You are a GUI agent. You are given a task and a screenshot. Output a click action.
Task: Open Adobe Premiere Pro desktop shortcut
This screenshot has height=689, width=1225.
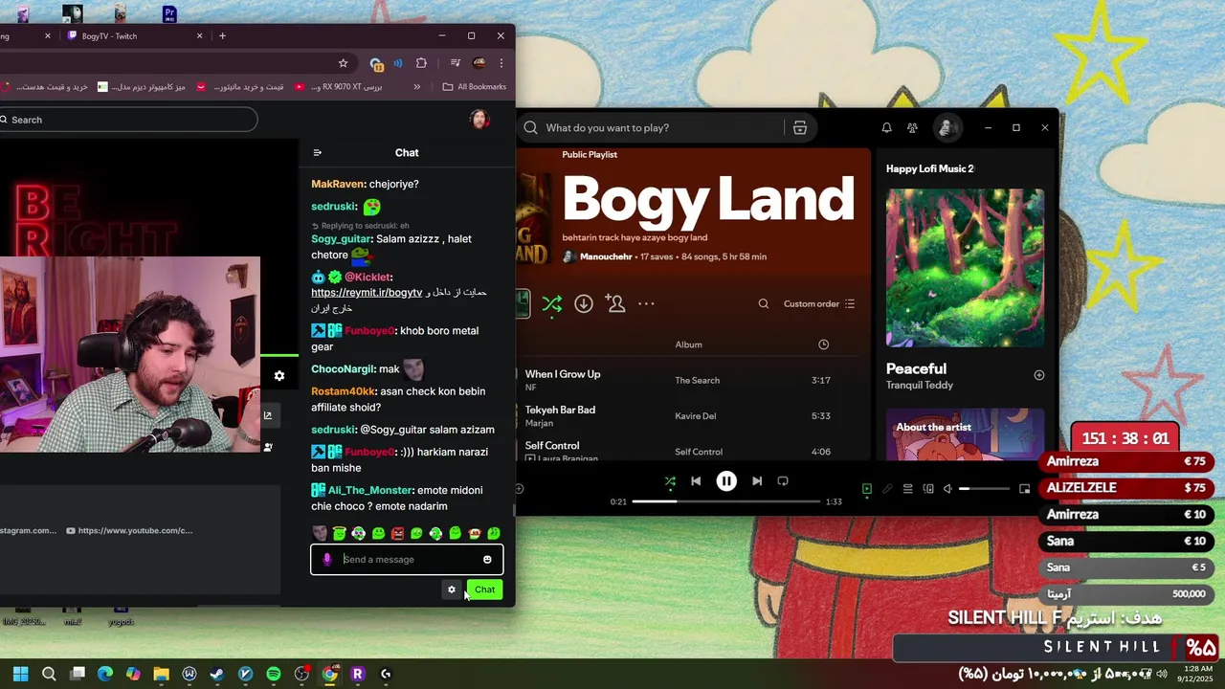click(x=169, y=13)
